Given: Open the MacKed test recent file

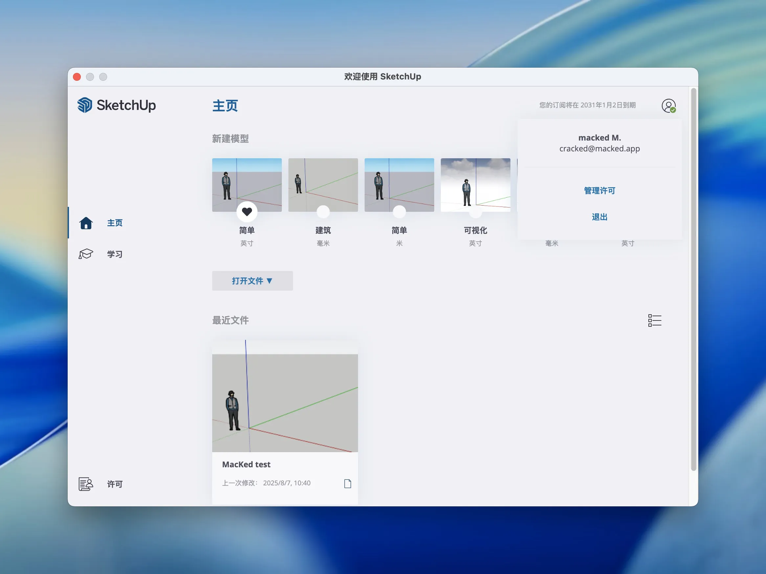Looking at the screenshot, I should point(285,402).
